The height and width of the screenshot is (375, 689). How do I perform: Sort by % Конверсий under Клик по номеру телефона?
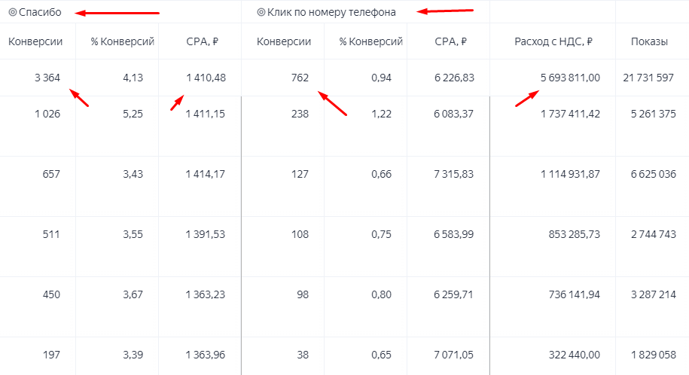(x=371, y=41)
